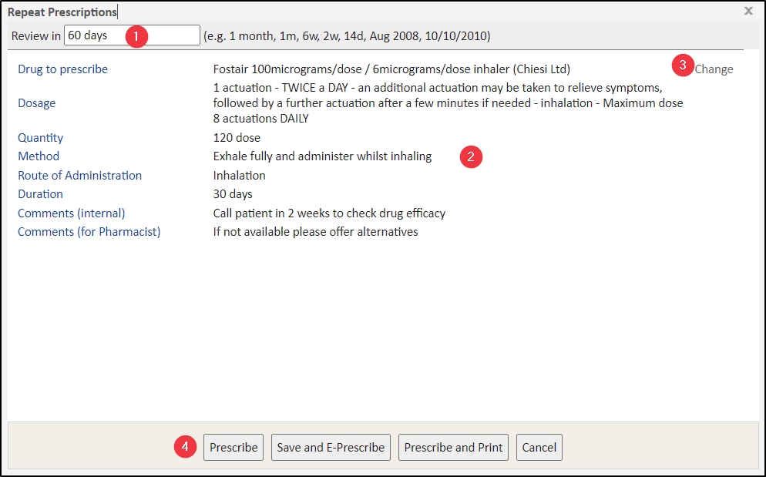766x477 pixels.
Task: Click the Quantity label
Action: (x=41, y=138)
